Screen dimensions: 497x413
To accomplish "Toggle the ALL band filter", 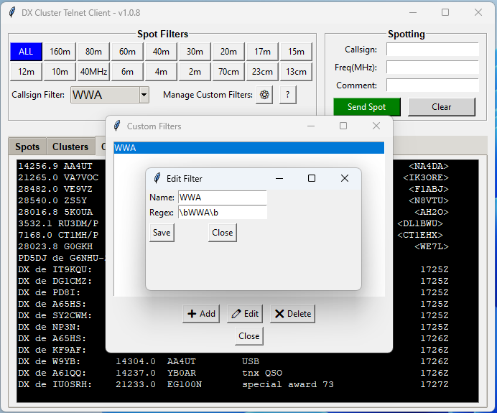I will [26, 52].
